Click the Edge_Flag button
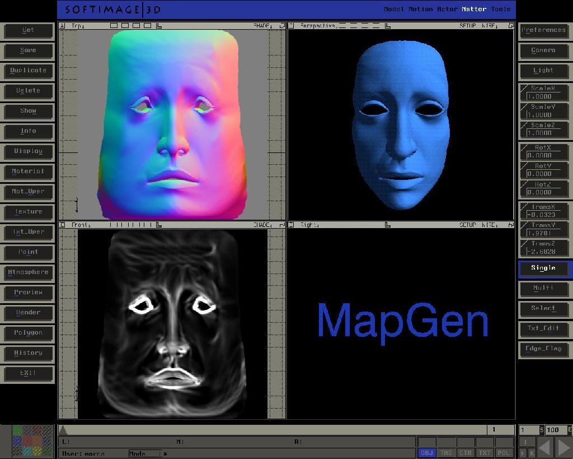 pos(543,349)
